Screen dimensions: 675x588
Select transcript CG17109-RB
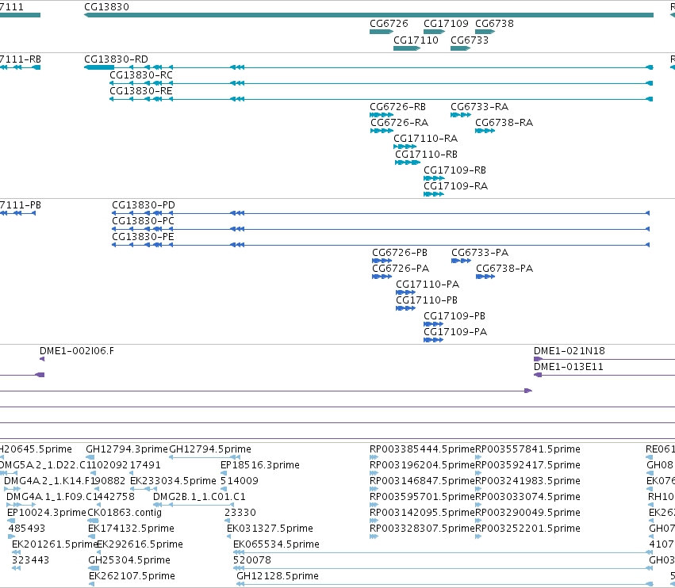coord(434,178)
